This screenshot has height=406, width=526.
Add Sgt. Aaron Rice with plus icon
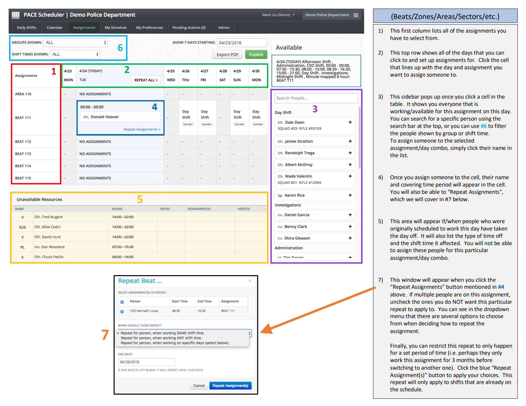tap(350, 195)
